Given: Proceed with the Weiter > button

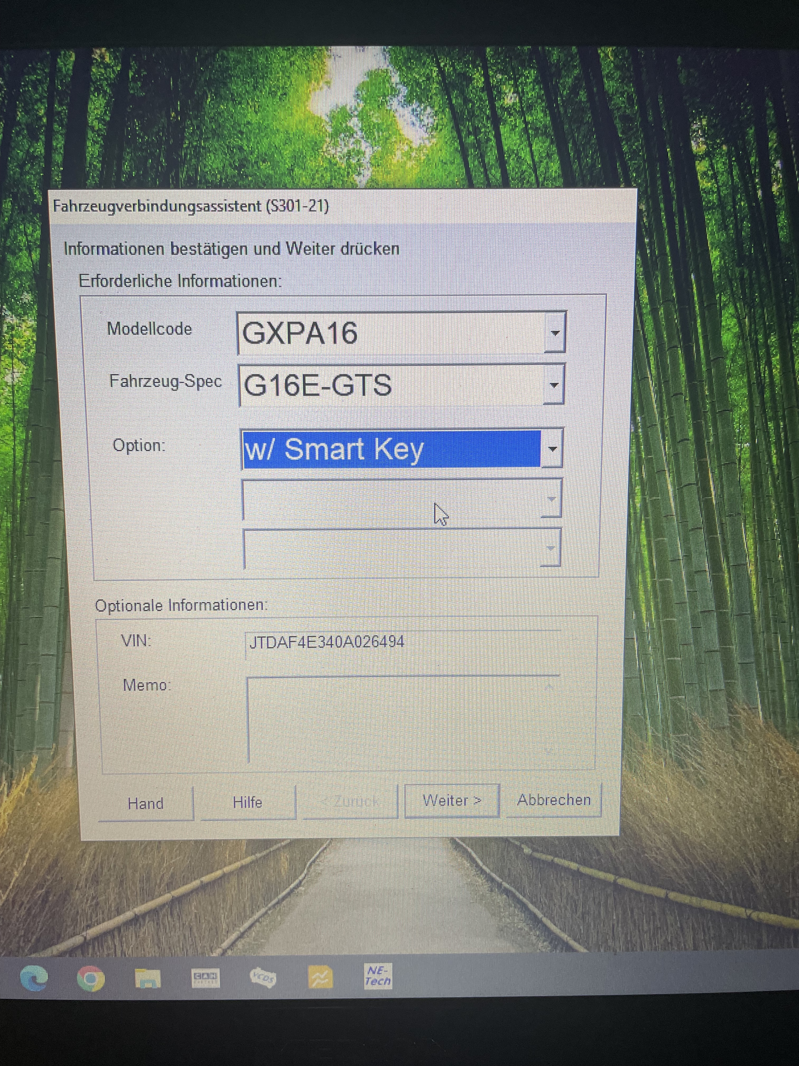Looking at the screenshot, I should coord(452,801).
